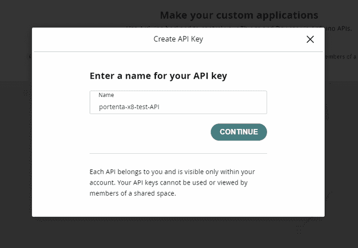358x248 pixels.
Task: Click 'Enter a name for your API key' heading
Action: coord(158,76)
